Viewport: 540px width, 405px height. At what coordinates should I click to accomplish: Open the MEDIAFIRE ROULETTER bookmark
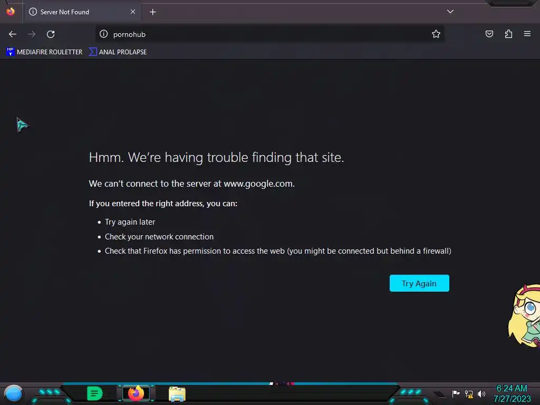(44, 52)
